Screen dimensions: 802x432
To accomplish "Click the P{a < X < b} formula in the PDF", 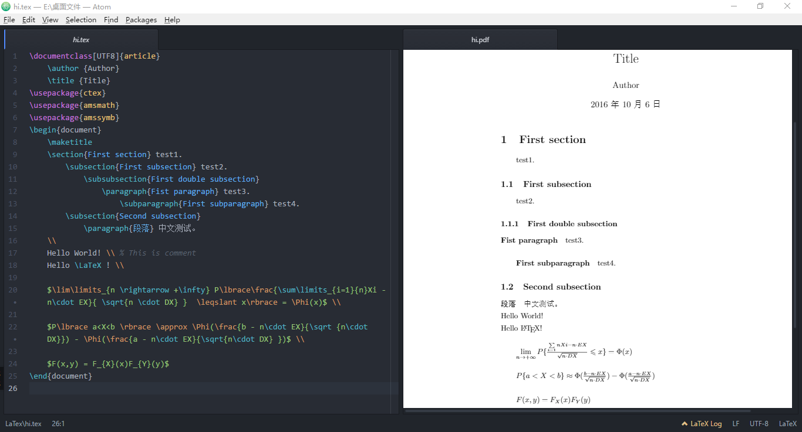I will 585,376.
